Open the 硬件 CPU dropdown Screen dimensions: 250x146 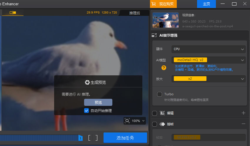pos(209,49)
